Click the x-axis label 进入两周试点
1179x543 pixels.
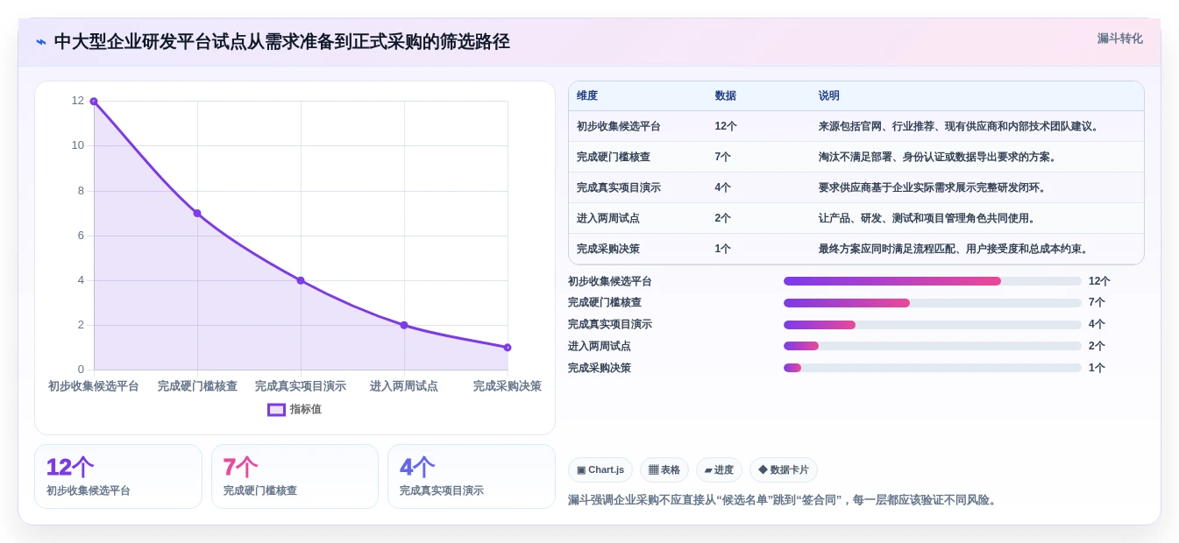tap(404, 386)
